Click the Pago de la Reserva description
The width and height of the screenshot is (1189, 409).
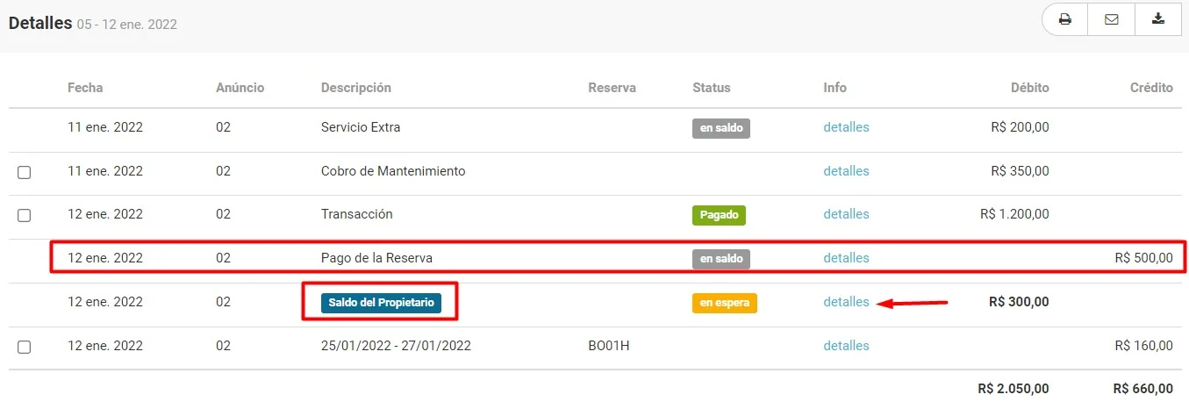click(376, 258)
